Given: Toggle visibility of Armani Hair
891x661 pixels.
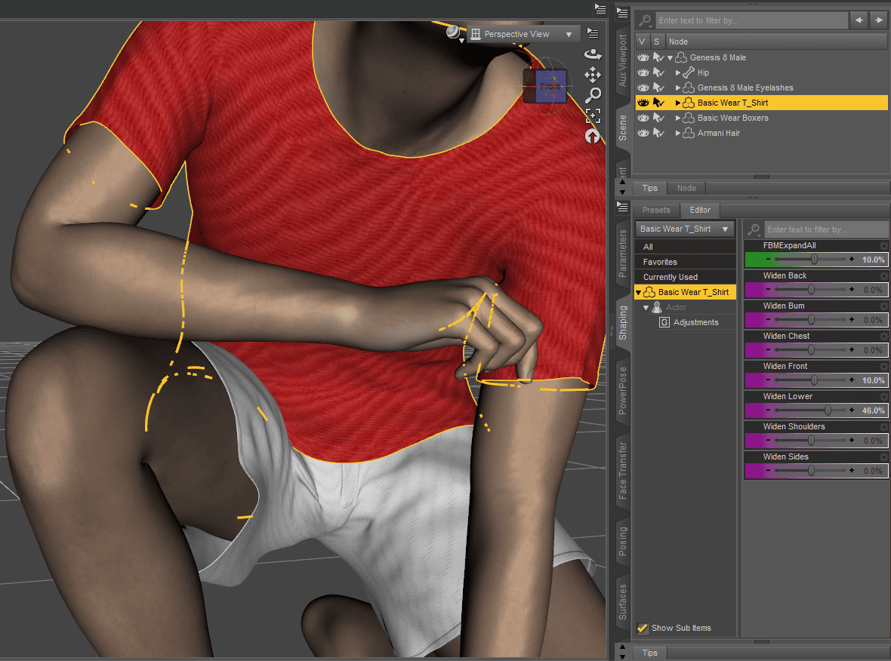Looking at the screenshot, I should click(x=643, y=133).
